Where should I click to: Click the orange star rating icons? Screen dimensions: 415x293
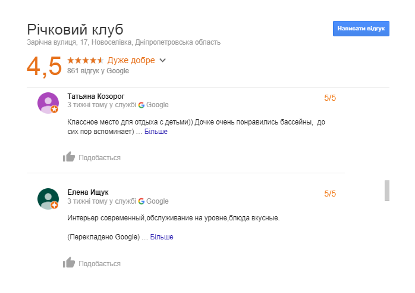[x=86, y=60]
